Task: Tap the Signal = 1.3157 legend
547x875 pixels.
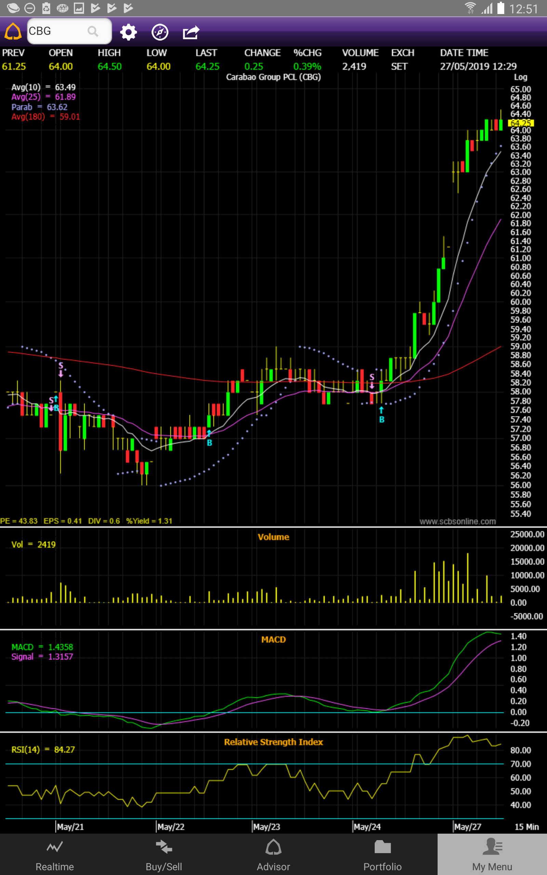Action: coord(42,657)
